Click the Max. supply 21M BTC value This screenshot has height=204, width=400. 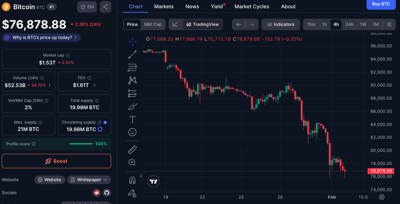[28, 129]
